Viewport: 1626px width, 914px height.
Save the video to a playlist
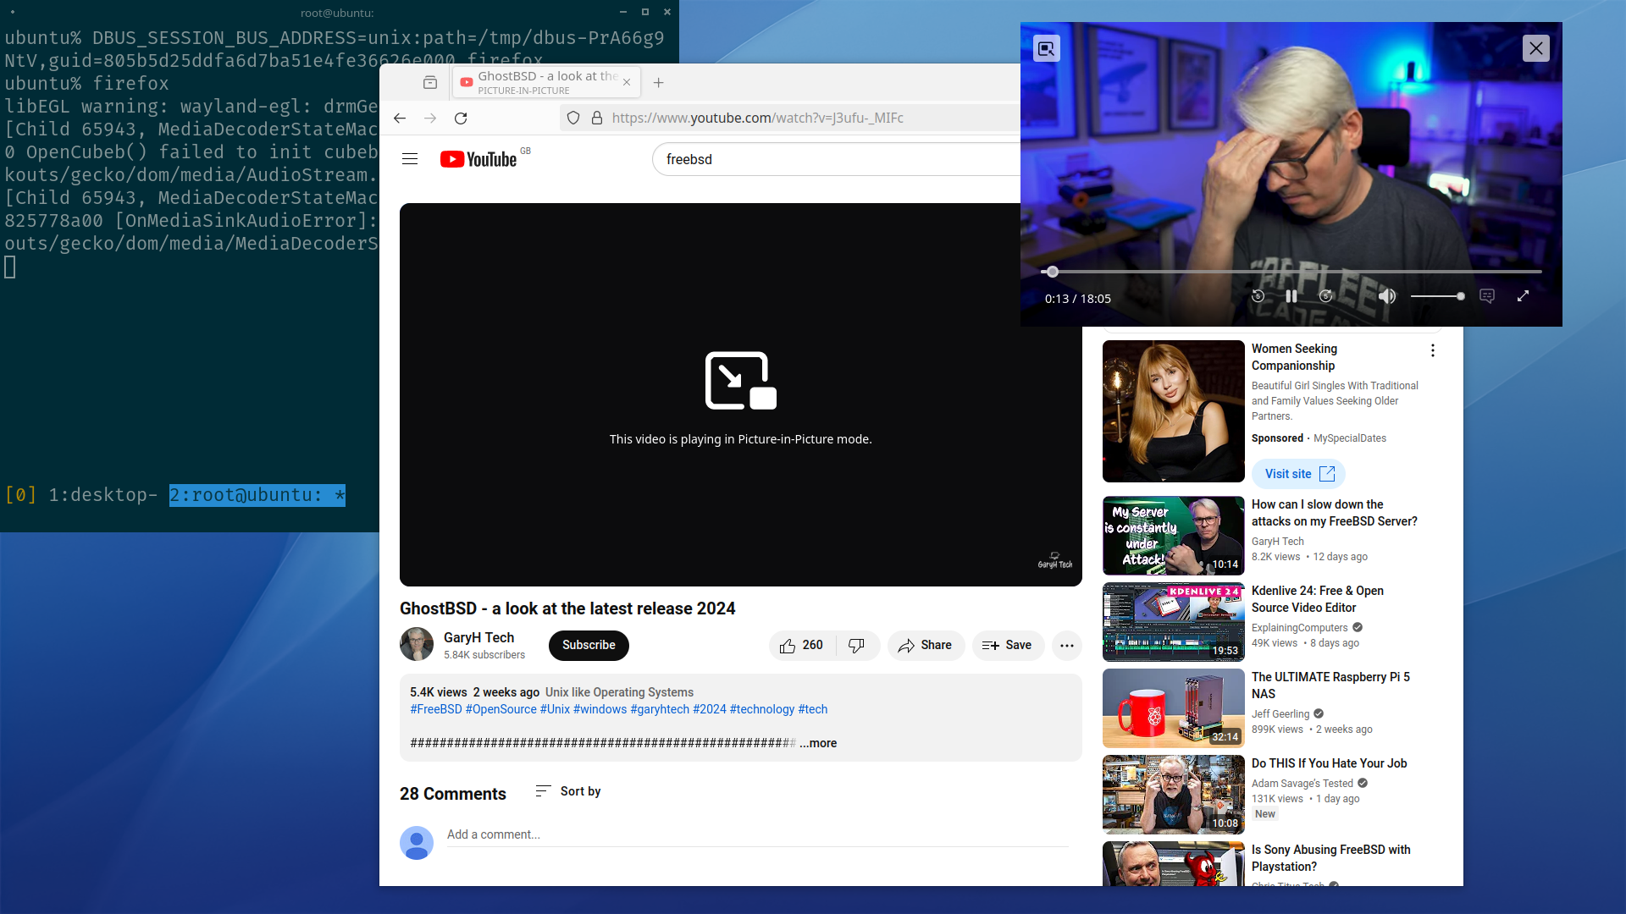[x=1008, y=645]
